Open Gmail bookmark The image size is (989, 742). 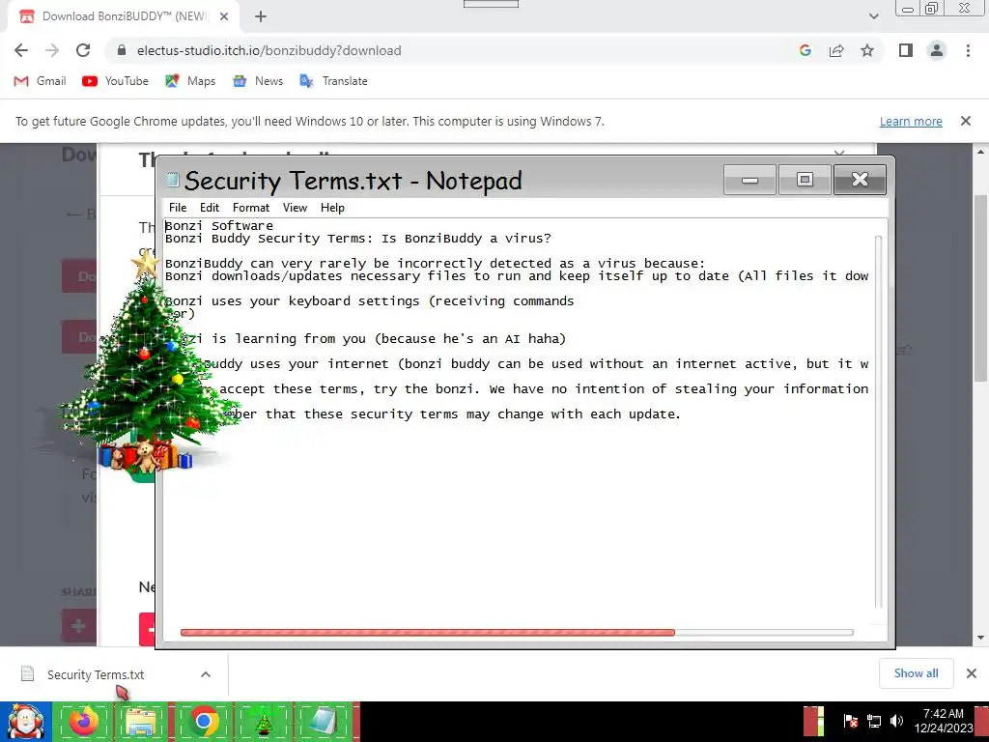[40, 81]
